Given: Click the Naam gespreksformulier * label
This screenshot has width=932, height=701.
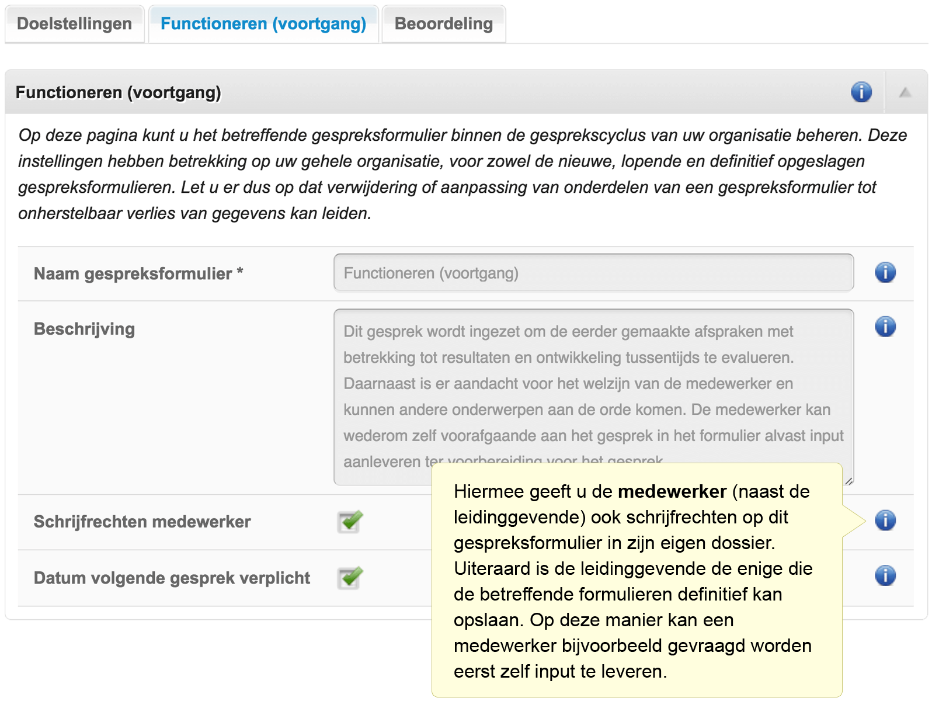Looking at the screenshot, I should click(138, 273).
